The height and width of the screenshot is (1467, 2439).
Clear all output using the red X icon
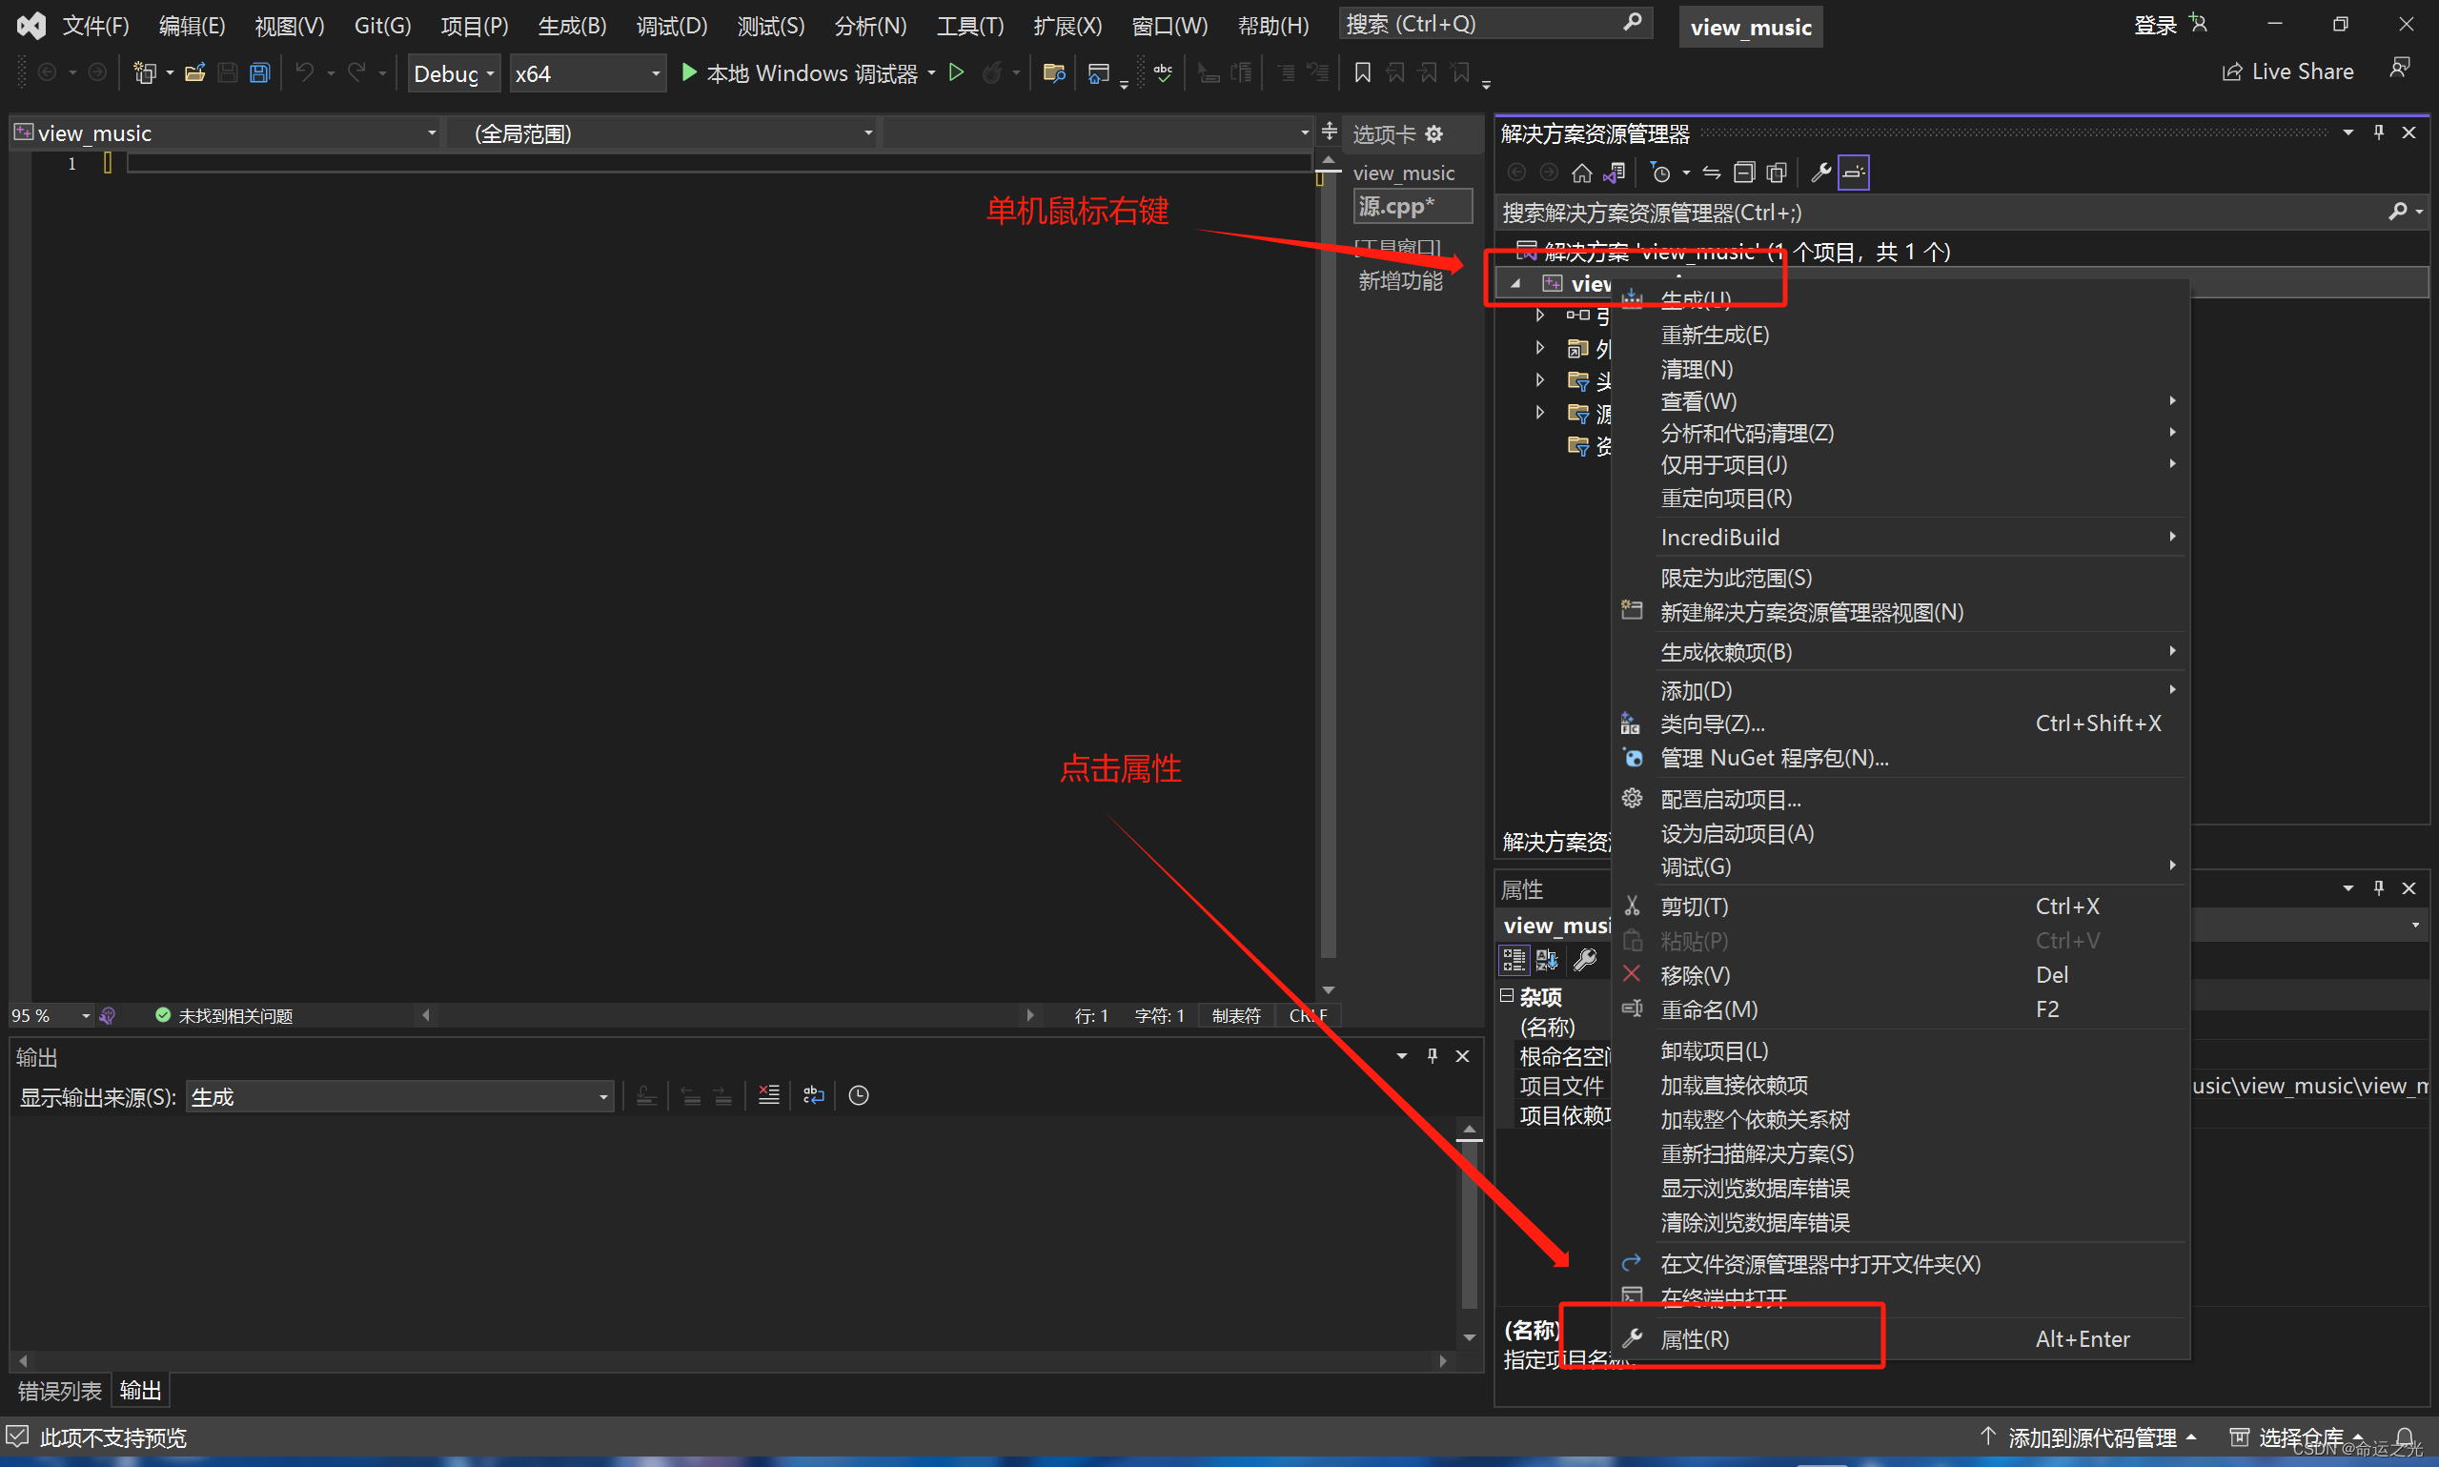point(769,1095)
